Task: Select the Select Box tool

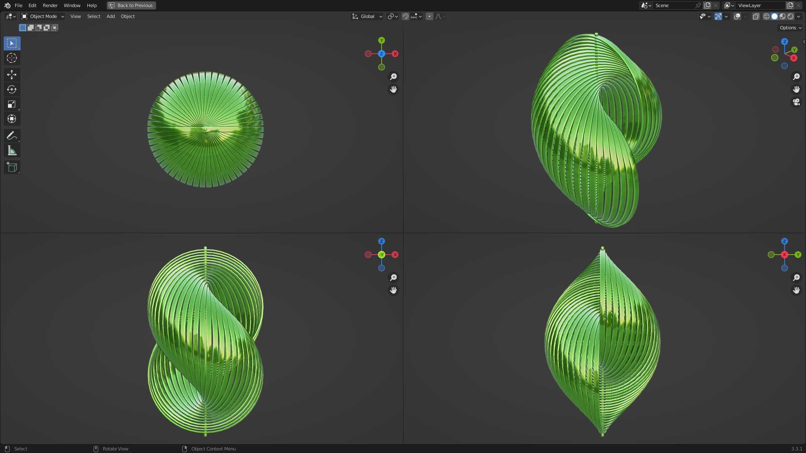Action: (x=12, y=43)
